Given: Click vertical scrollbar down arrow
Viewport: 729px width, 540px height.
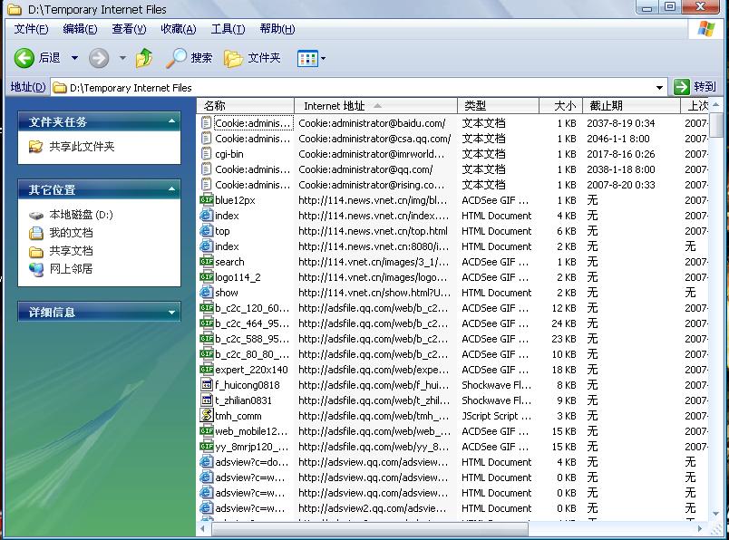Looking at the screenshot, I should pyautogui.click(x=716, y=514).
